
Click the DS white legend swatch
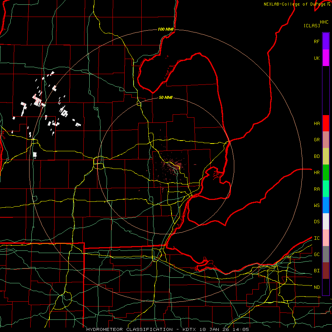(326, 221)
